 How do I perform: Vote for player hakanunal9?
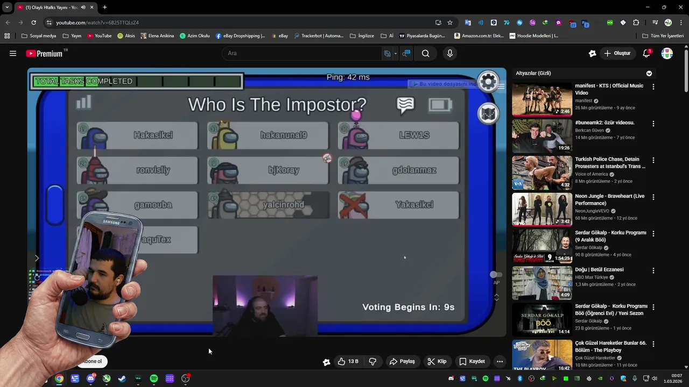[x=268, y=135]
